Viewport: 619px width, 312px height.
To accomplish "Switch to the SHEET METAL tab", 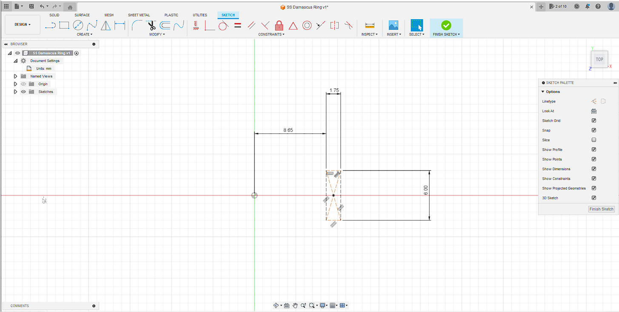I will (139, 15).
